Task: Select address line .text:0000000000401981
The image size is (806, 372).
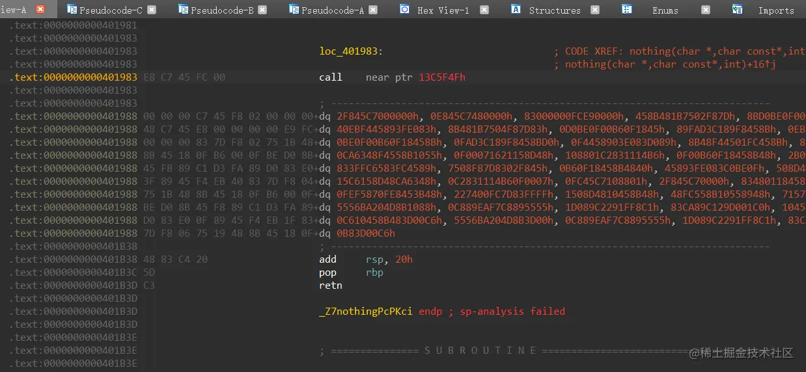Action: [74, 25]
